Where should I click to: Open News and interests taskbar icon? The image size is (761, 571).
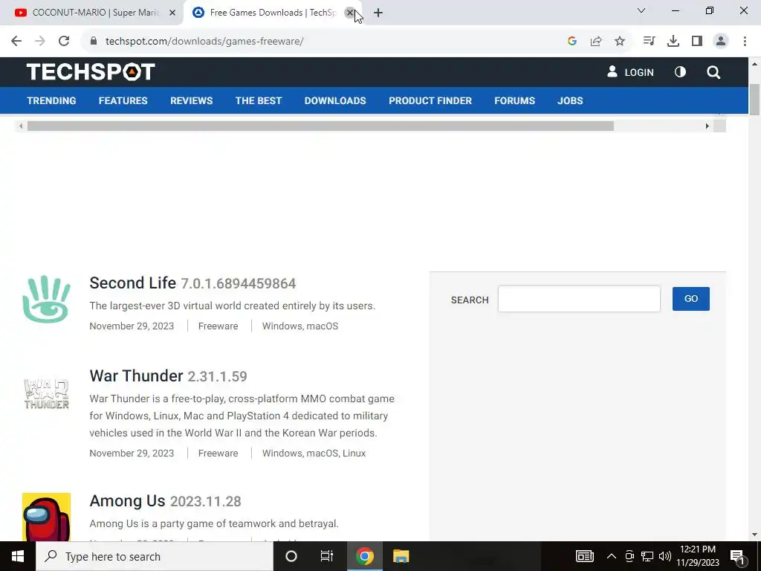584,556
